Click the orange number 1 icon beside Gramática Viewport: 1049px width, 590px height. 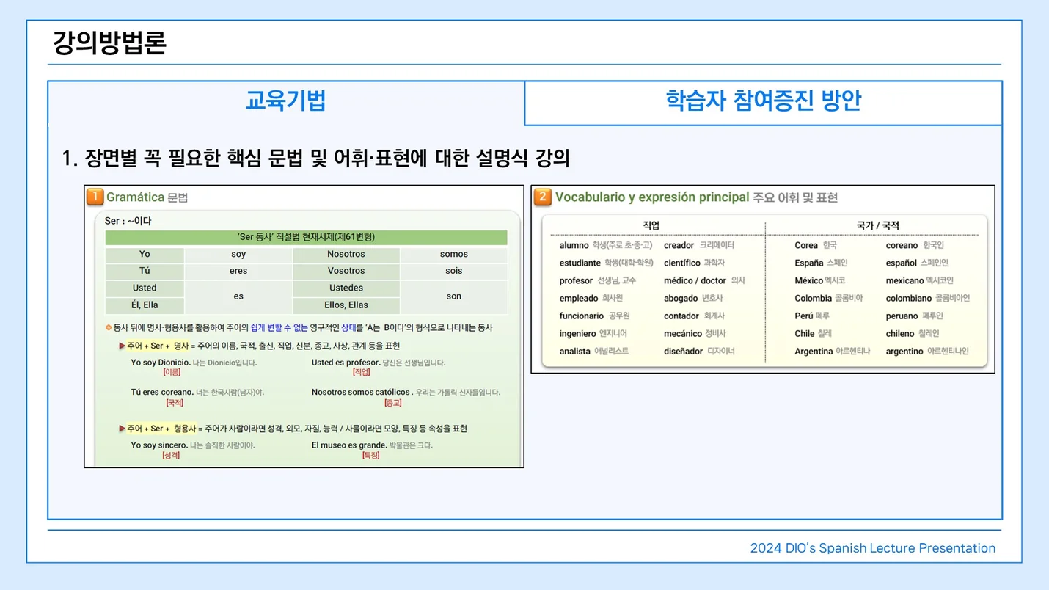tap(95, 197)
